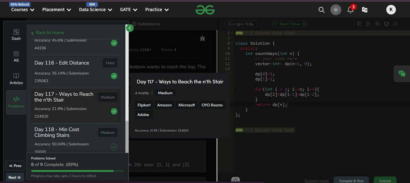
Task: Click the Amazon company tag
Action: (x=164, y=105)
